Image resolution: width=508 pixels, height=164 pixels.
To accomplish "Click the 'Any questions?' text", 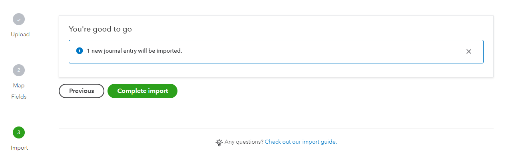I will coord(244,142).
